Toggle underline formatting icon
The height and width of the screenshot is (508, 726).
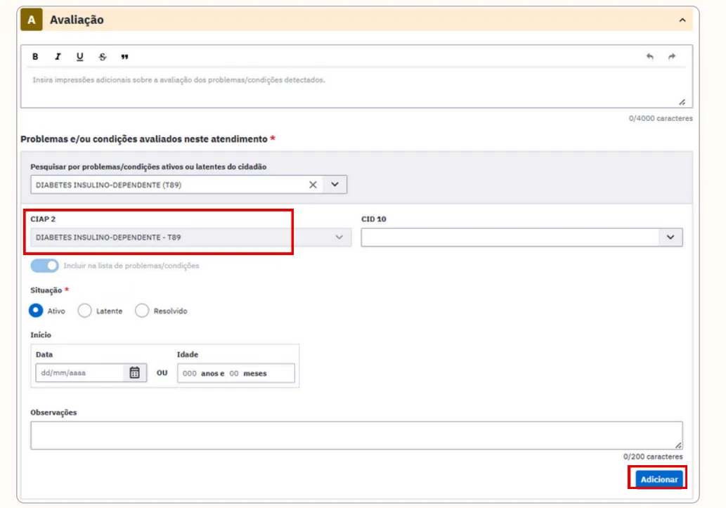click(x=79, y=56)
